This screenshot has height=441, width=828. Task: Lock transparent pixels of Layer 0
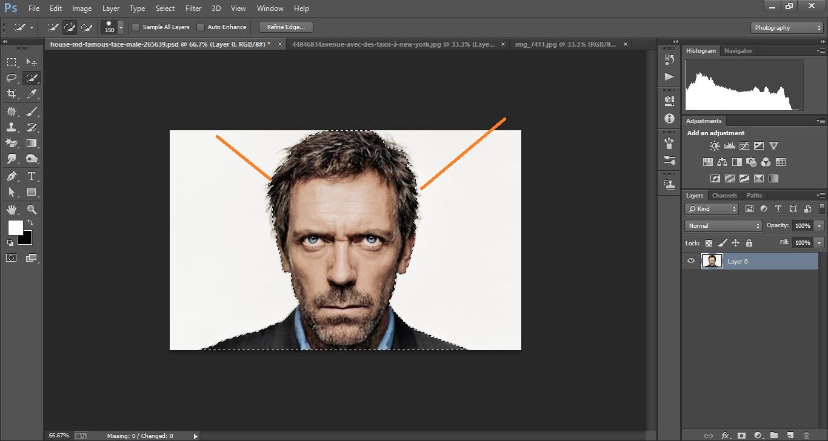pyautogui.click(x=708, y=242)
